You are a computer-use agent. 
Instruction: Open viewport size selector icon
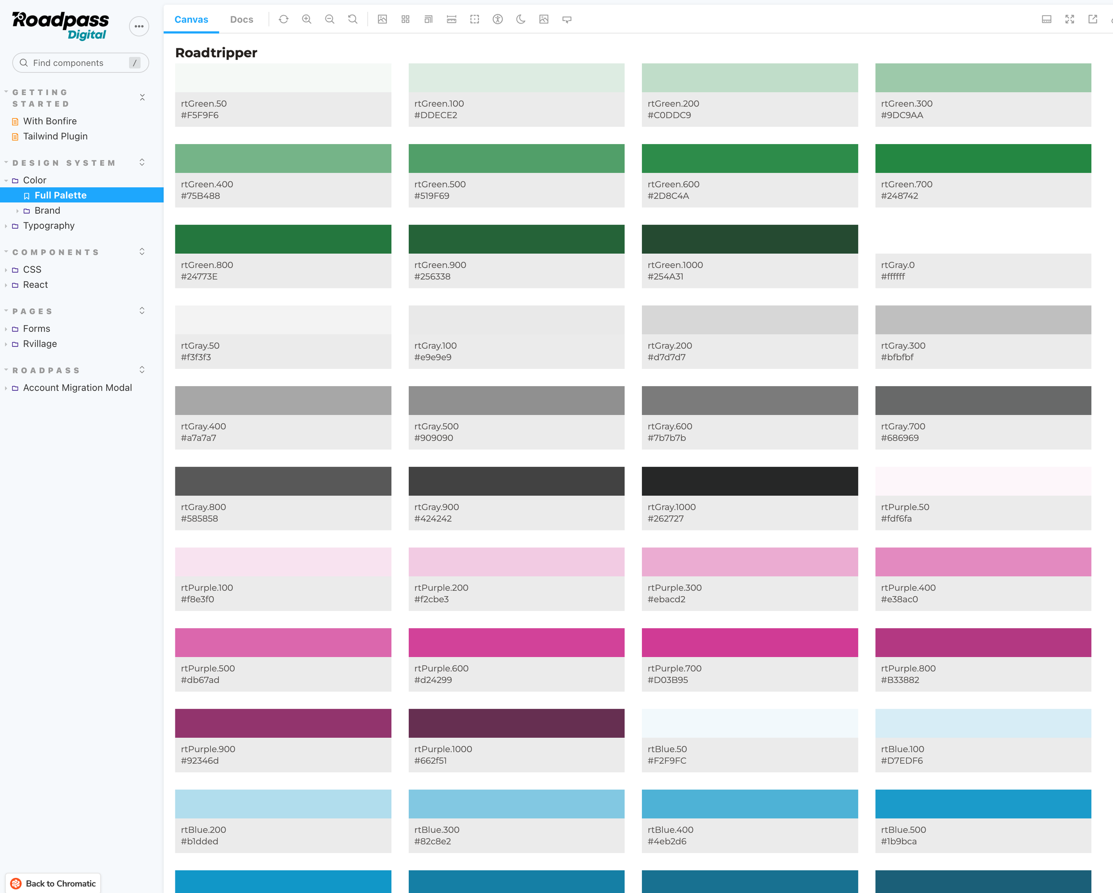(x=428, y=19)
